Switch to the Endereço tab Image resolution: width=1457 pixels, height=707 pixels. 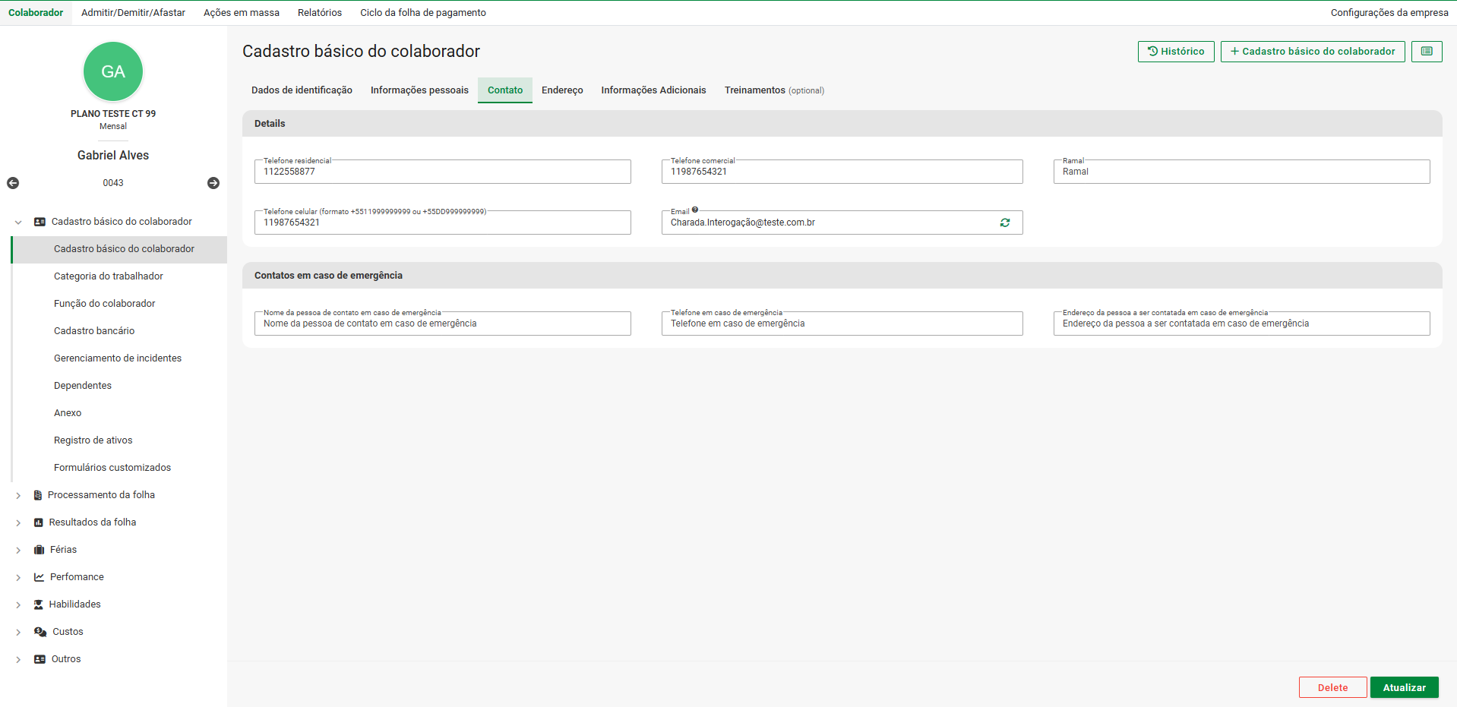click(x=562, y=90)
